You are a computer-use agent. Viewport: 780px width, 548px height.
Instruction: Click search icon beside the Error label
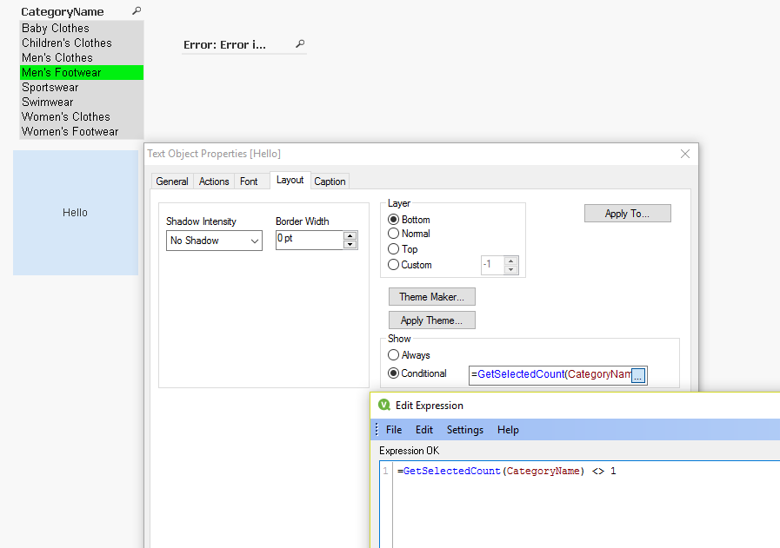[300, 44]
